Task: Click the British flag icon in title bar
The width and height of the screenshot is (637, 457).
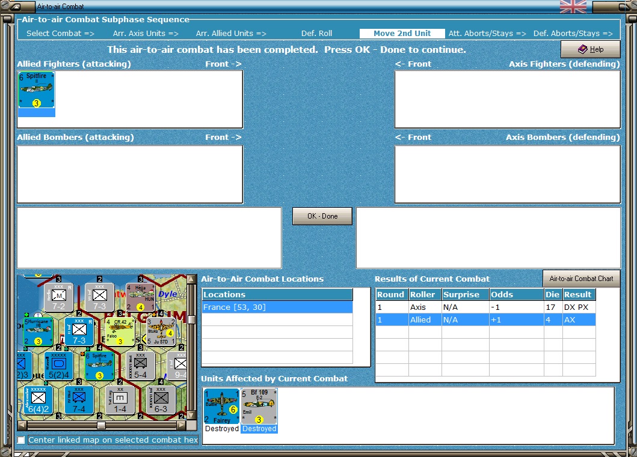Action: [573, 7]
